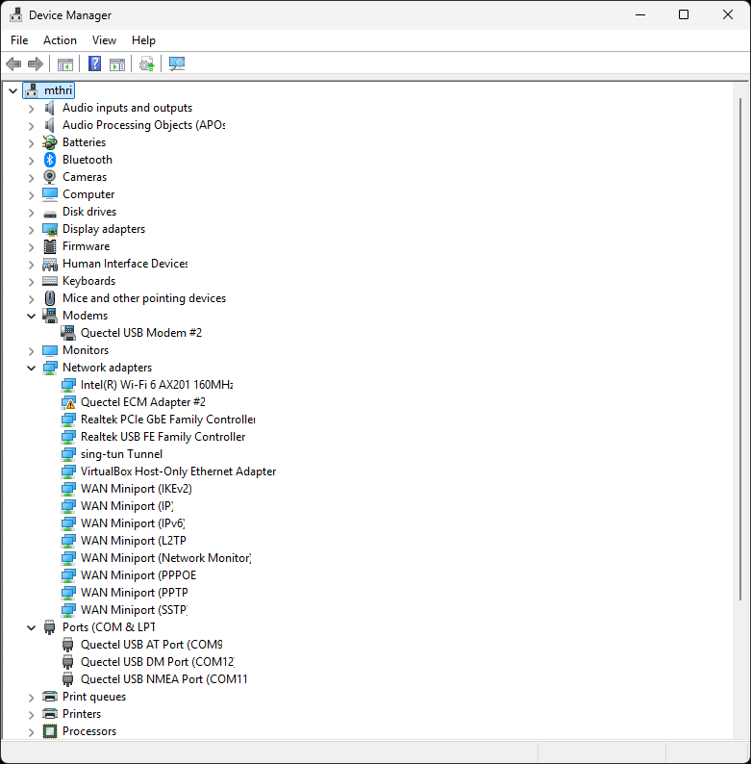The image size is (751, 764).
Task: Maximize the Device Manager window
Action: click(x=684, y=14)
